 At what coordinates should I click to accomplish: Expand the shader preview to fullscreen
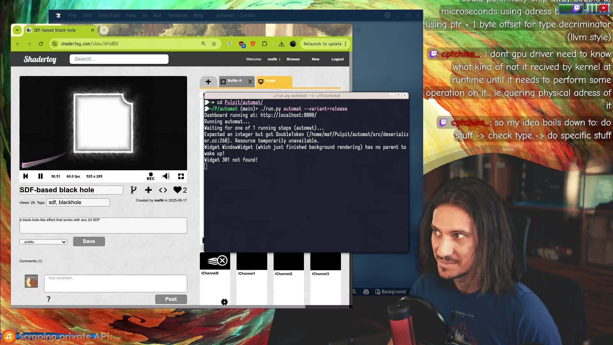click(181, 176)
